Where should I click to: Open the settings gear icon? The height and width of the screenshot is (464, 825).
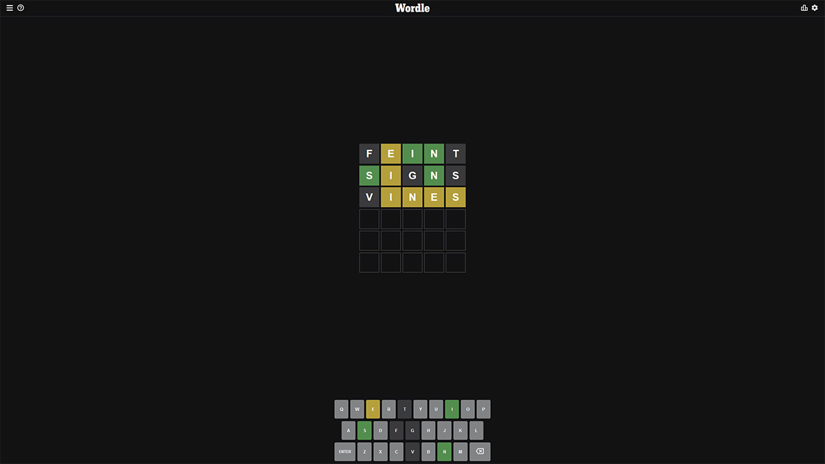click(x=815, y=8)
